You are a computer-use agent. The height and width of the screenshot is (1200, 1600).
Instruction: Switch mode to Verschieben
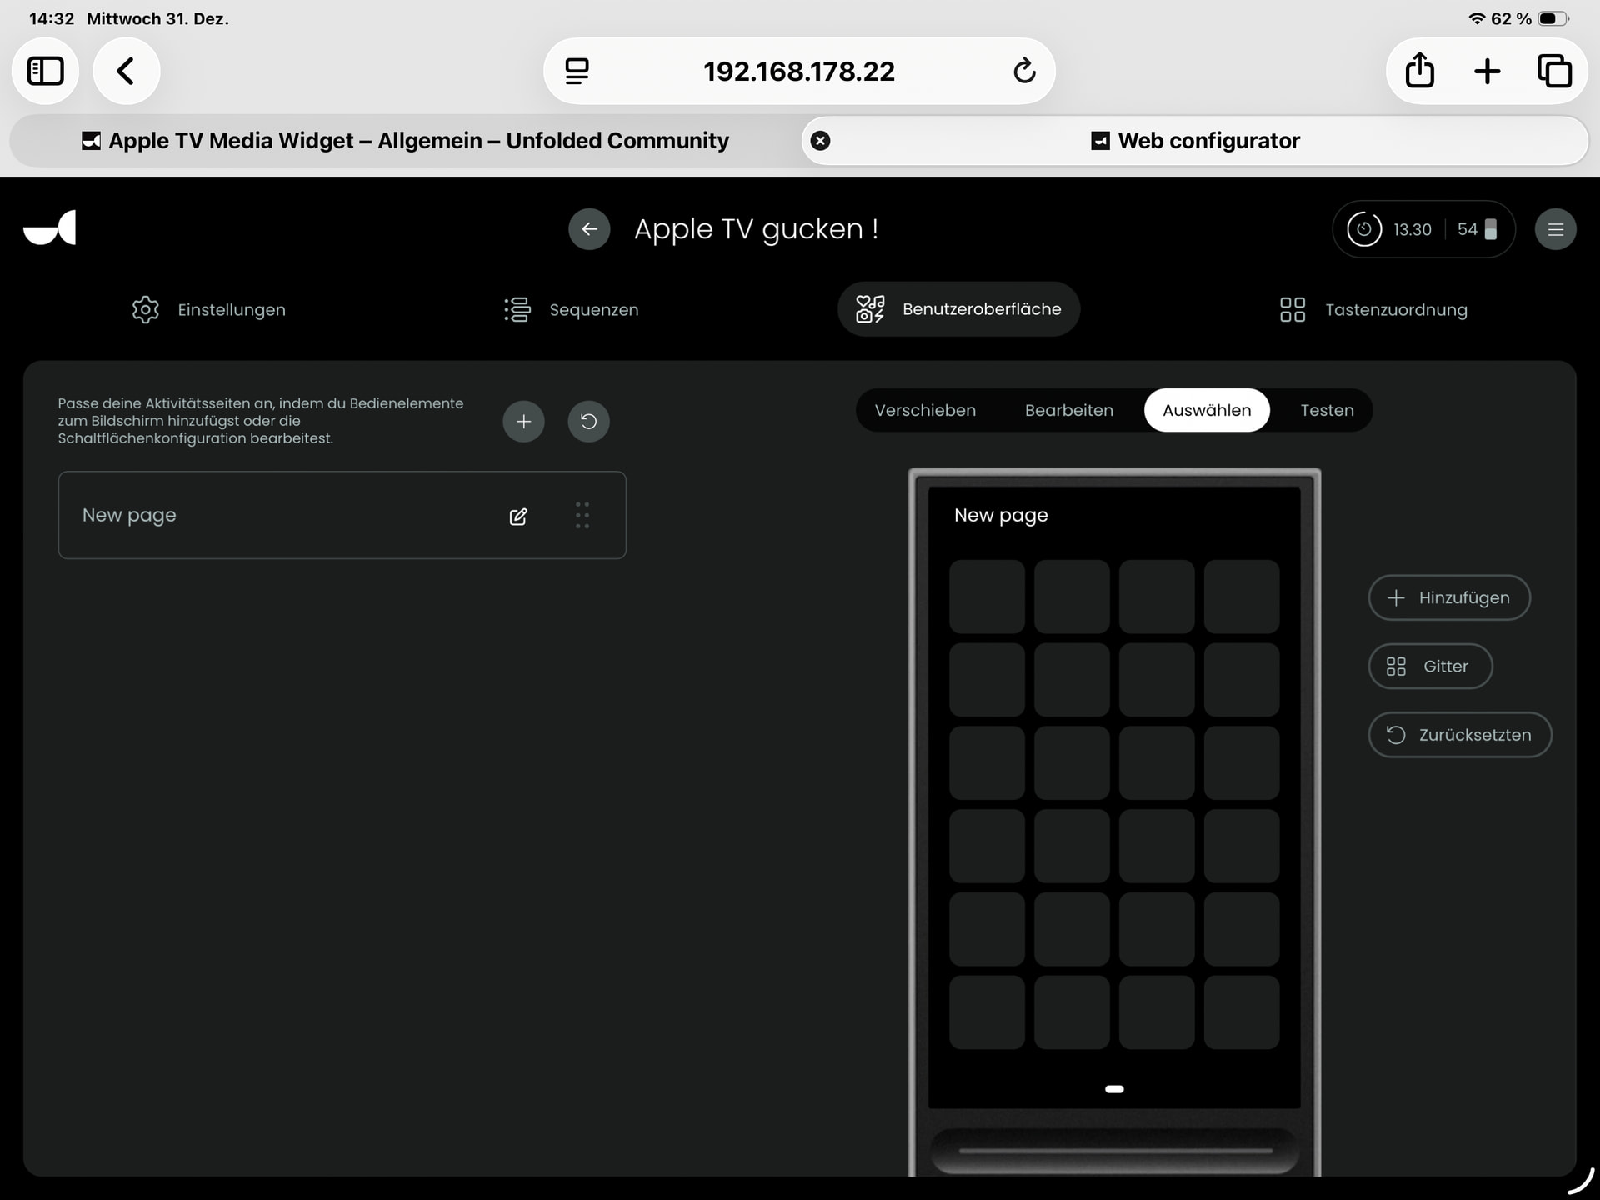click(x=925, y=410)
